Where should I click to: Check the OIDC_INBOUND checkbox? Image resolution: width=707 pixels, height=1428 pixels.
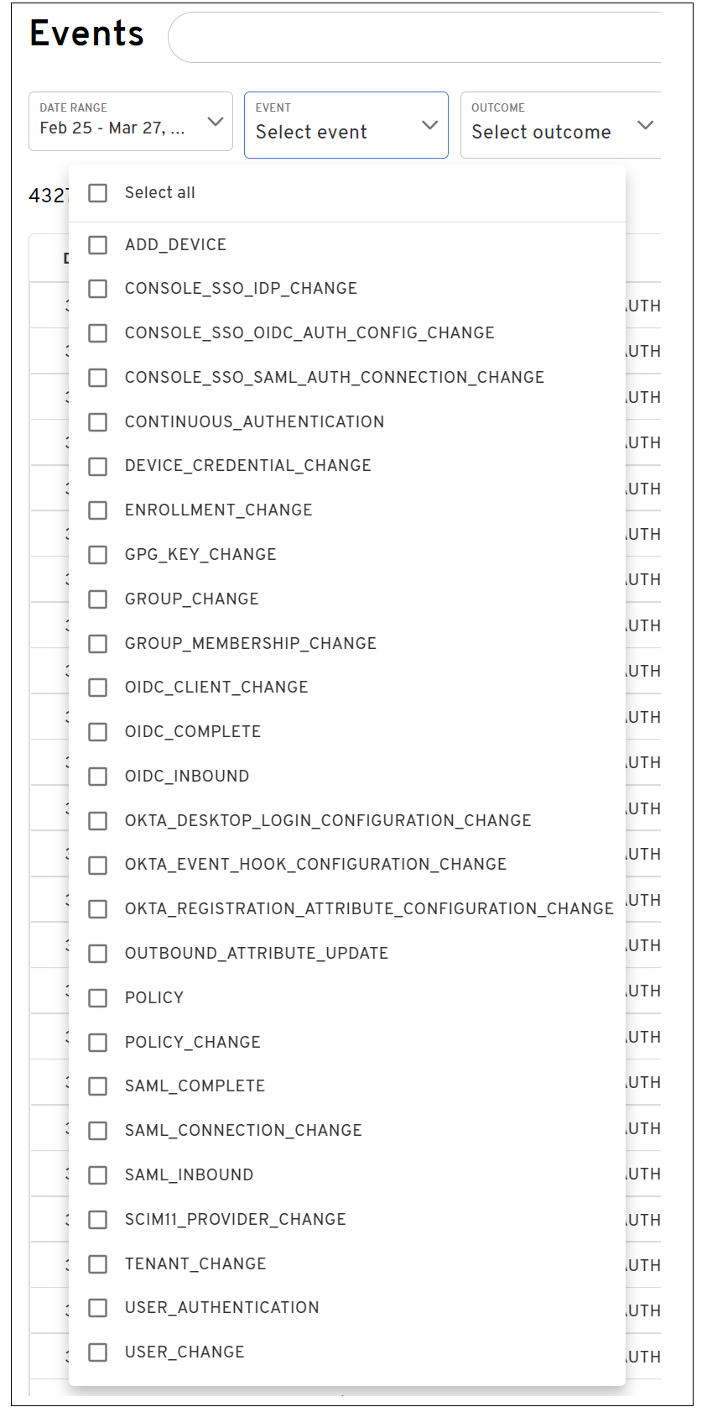[x=97, y=776]
